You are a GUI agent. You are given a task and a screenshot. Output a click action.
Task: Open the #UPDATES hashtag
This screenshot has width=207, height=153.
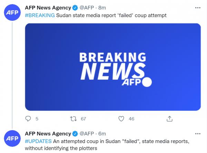click(38, 141)
